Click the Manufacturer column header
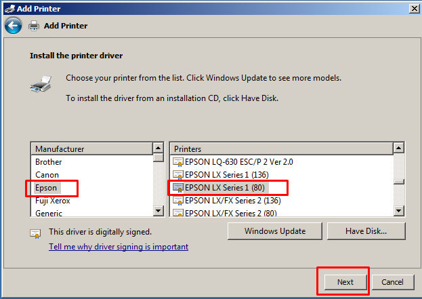 pyautogui.click(x=91, y=149)
